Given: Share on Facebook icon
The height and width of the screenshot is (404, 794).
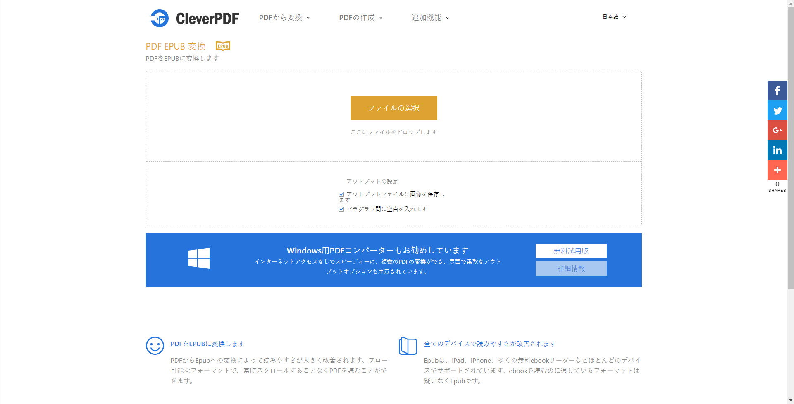Looking at the screenshot, I should tap(777, 91).
